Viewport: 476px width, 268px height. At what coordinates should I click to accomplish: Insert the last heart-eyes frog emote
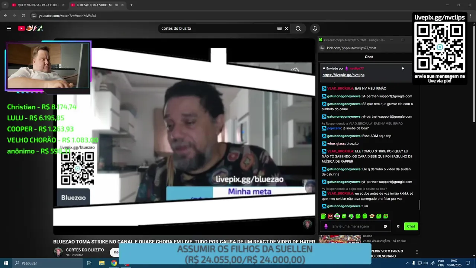[386, 216]
